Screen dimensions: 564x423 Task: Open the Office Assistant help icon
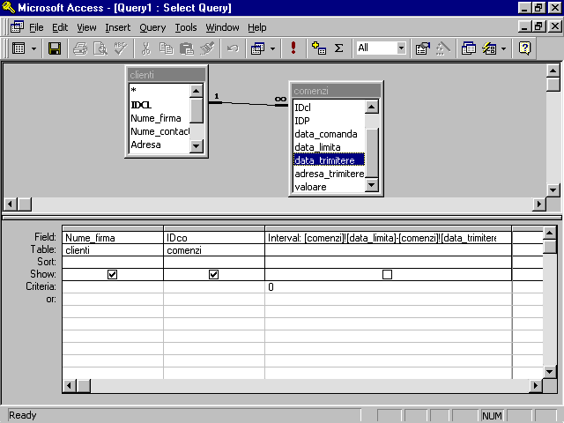click(525, 48)
